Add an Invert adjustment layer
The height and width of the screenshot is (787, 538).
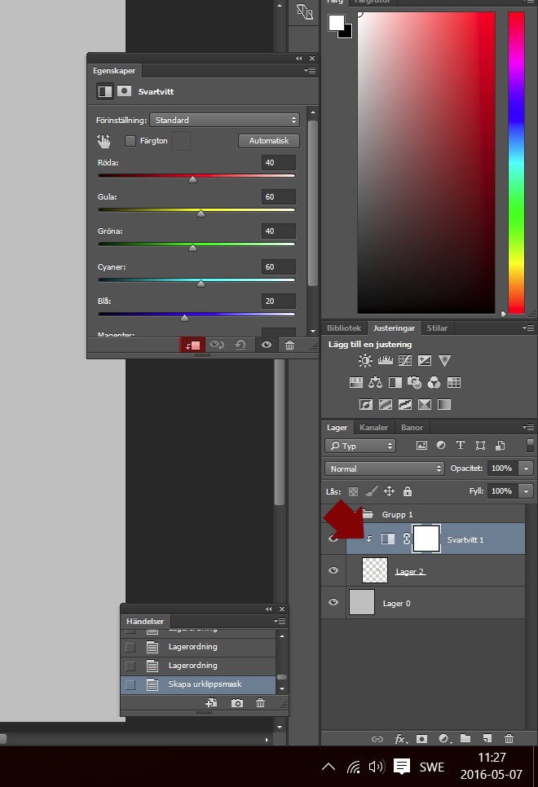point(366,405)
